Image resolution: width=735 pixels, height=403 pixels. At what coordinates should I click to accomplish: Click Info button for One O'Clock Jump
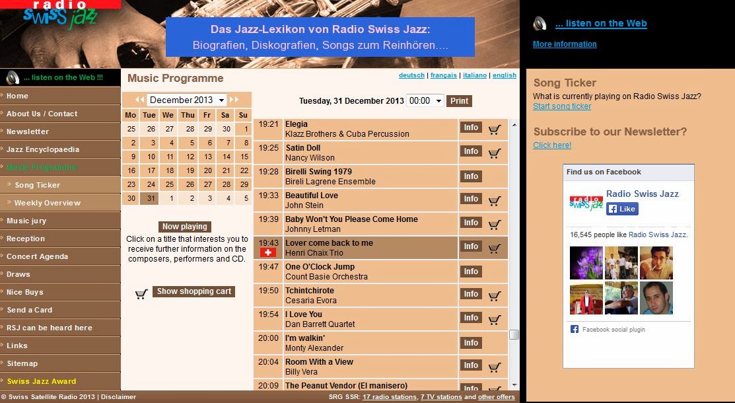pyautogui.click(x=471, y=272)
